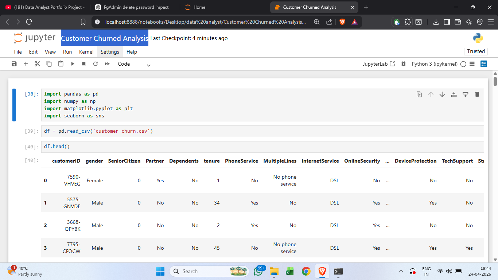This screenshot has height=280, width=498.
Task: Open the File menu
Action: tap(18, 52)
